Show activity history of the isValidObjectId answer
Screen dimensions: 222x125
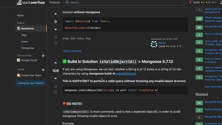55,92
